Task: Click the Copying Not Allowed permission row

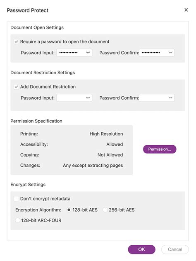Action: pyautogui.click(x=72, y=155)
